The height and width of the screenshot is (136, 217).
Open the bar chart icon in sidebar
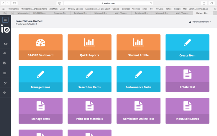pos(5,73)
